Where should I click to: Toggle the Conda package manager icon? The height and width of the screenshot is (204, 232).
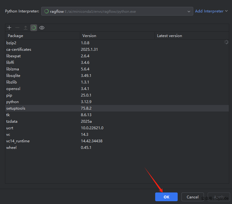tap(34, 28)
